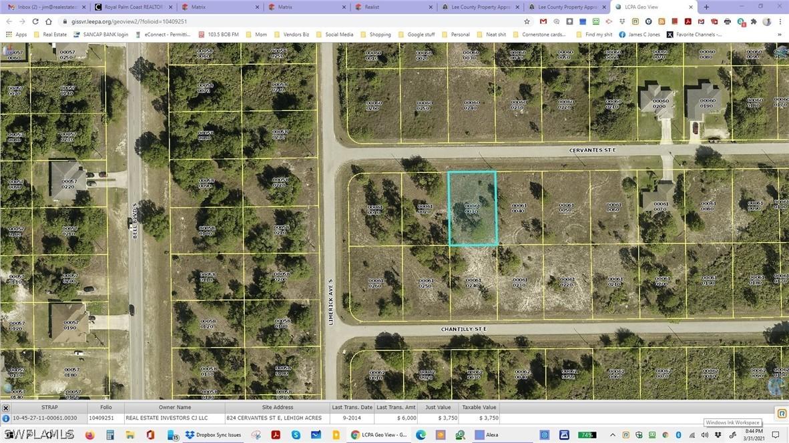This screenshot has width=789, height=443.
Task: Open the Windows Ink Workspace in system tray
Action: [x=732, y=435]
